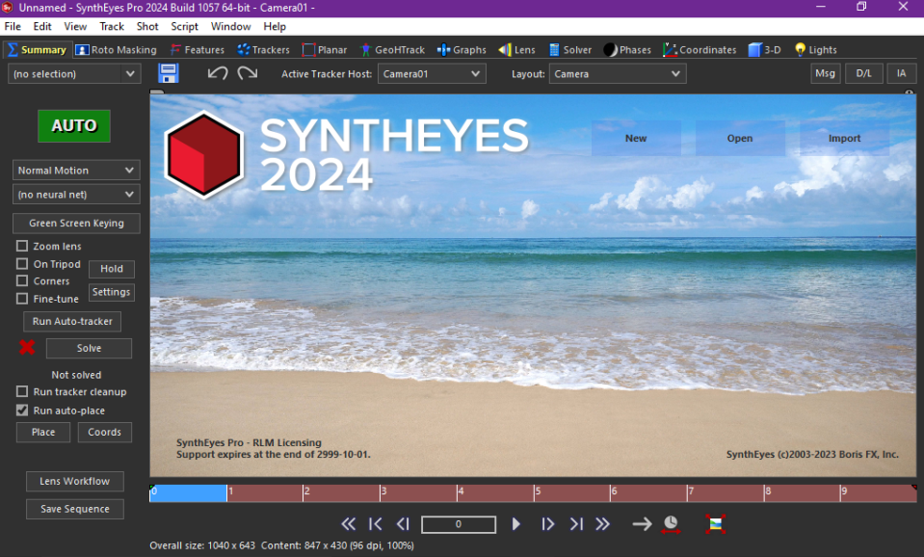Enable Run tracker cleanup
Screen dimensions: 924x557
point(22,391)
